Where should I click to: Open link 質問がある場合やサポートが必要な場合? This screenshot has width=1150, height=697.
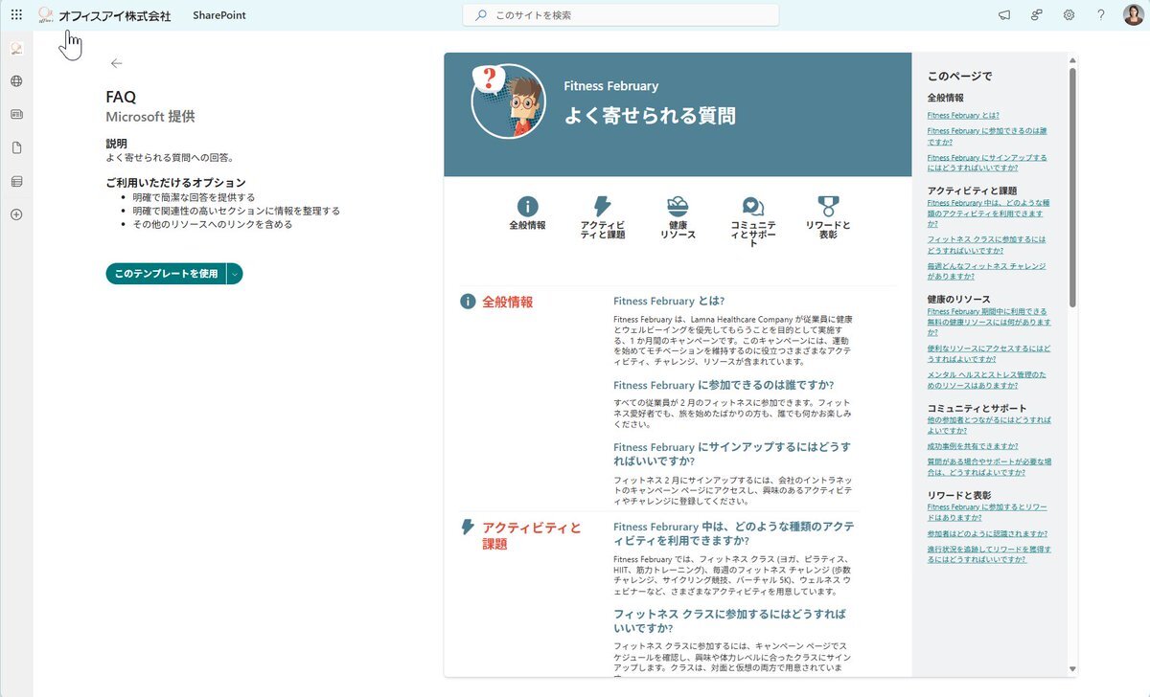point(990,467)
